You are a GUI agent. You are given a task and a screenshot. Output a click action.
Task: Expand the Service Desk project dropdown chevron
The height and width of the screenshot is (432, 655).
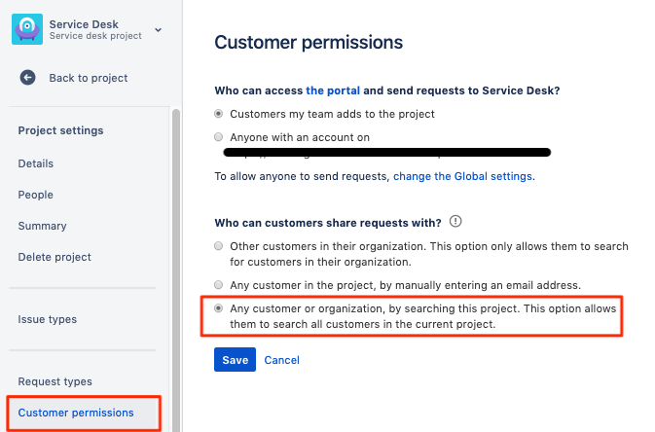(x=159, y=29)
